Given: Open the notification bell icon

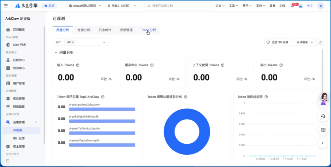Looking at the screenshot, I should click(292, 6).
